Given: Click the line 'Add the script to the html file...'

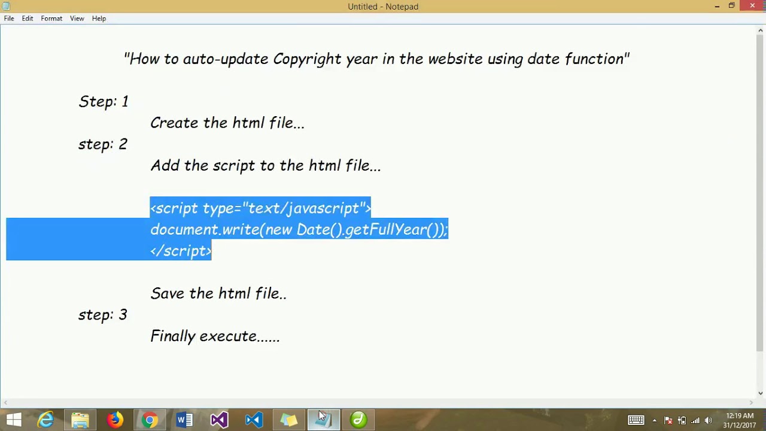Looking at the screenshot, I should 265,165.
